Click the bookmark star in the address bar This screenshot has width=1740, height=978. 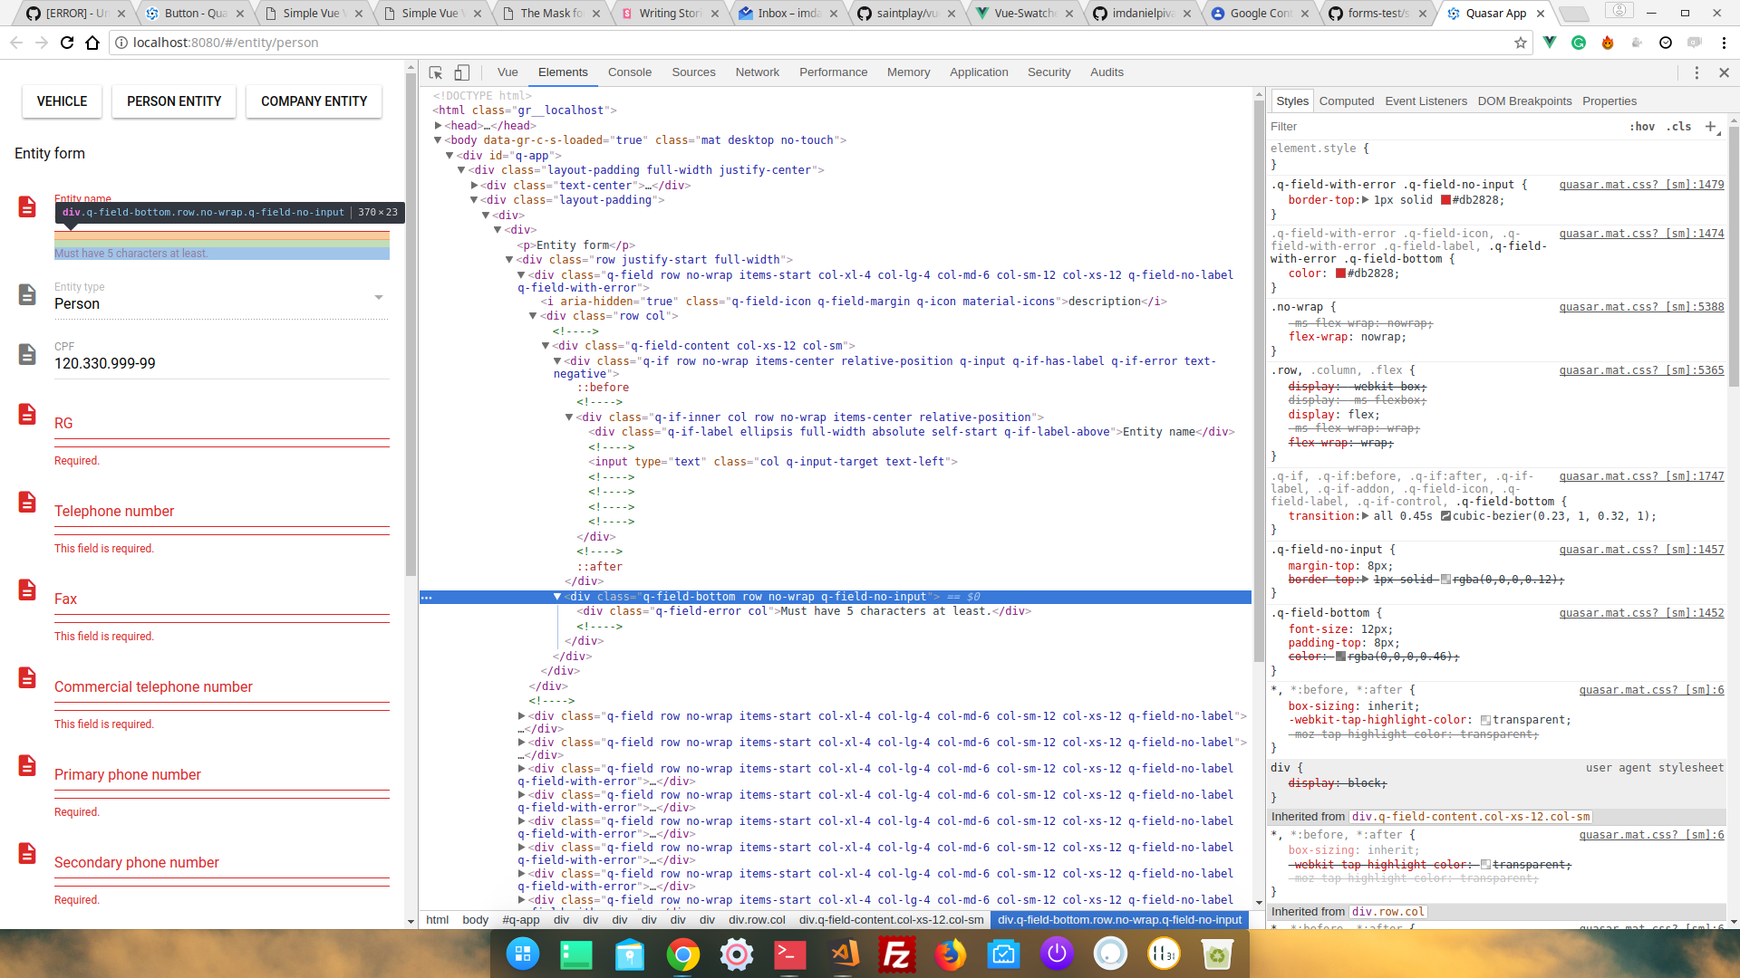1520,43
